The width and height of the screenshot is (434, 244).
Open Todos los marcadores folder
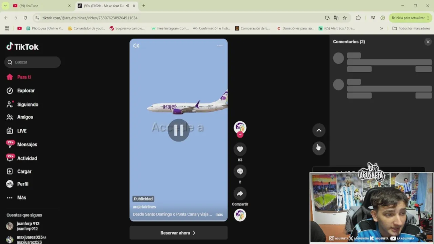click(x=411, y=28)
